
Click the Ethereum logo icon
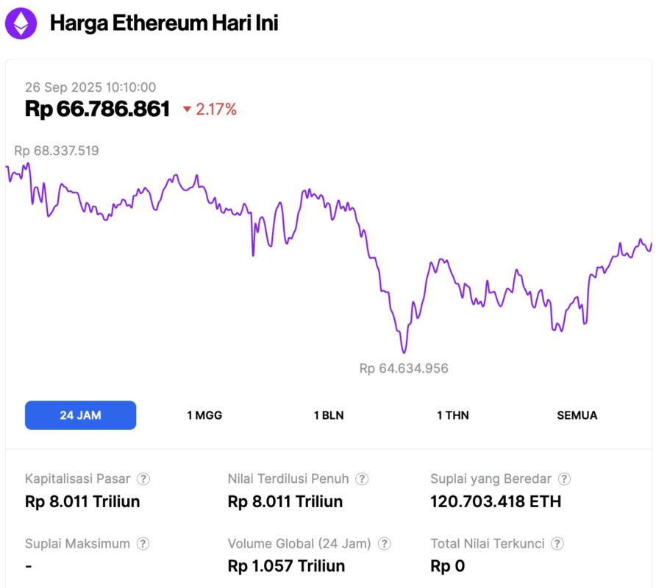tap(21, 23)
